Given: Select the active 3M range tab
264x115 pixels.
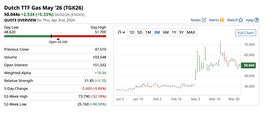Looking at the screenshot, I should tap(157, 32).
